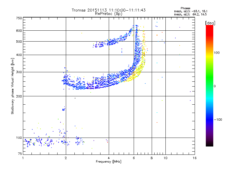This screenshot has width=229, height=172.
Task: Click the colorbar '-100' tick label
Action: [x=218, y=120]
